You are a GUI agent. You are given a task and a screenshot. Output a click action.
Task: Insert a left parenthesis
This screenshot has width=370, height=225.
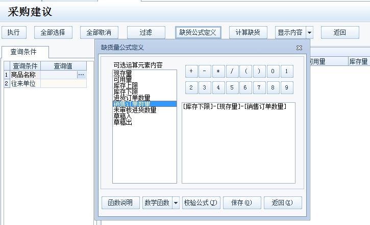pyautogui.click(x=245, y=72)
